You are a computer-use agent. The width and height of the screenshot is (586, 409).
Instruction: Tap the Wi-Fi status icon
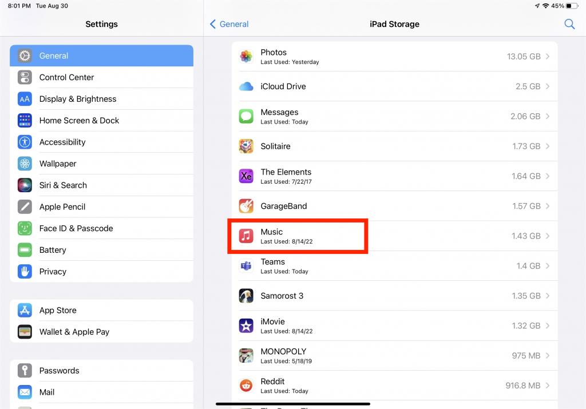tap(545, 6)
